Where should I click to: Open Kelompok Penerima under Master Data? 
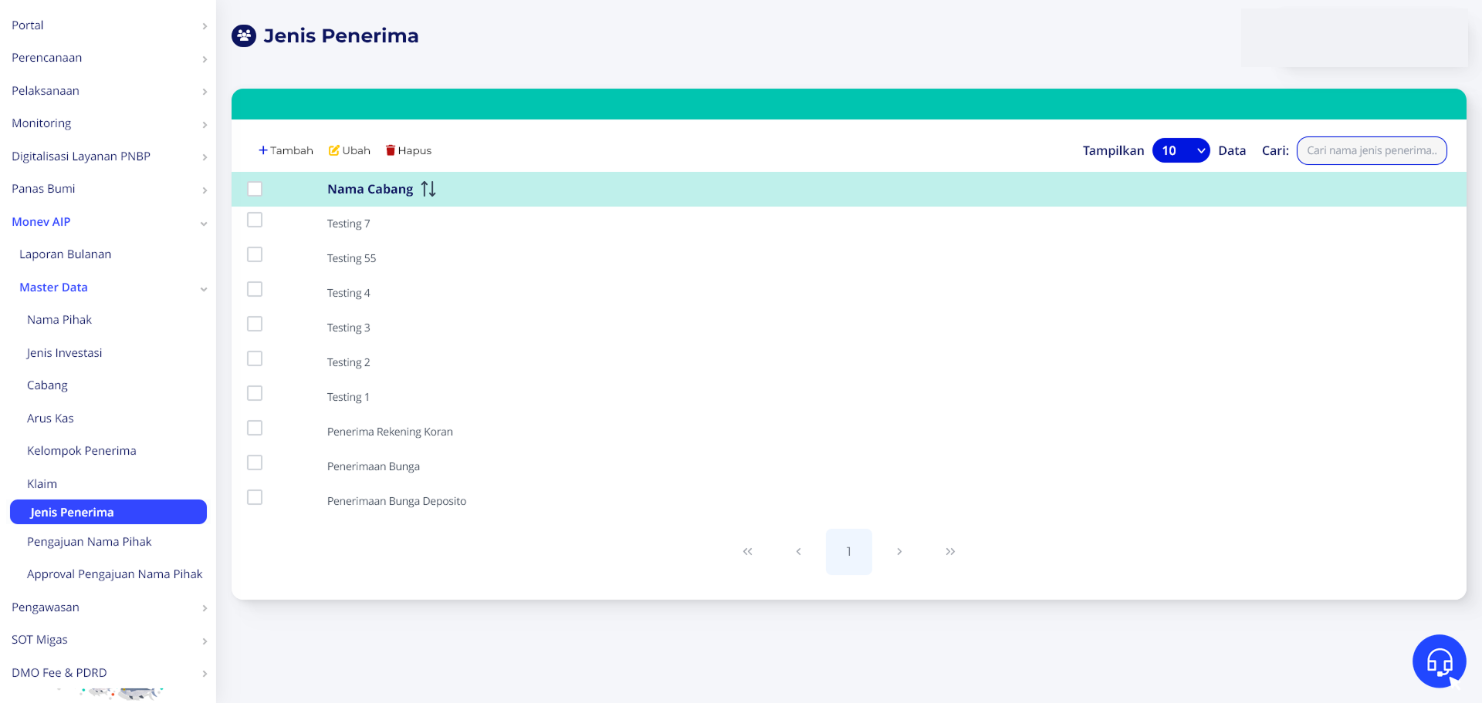click(x=82, y=451)
